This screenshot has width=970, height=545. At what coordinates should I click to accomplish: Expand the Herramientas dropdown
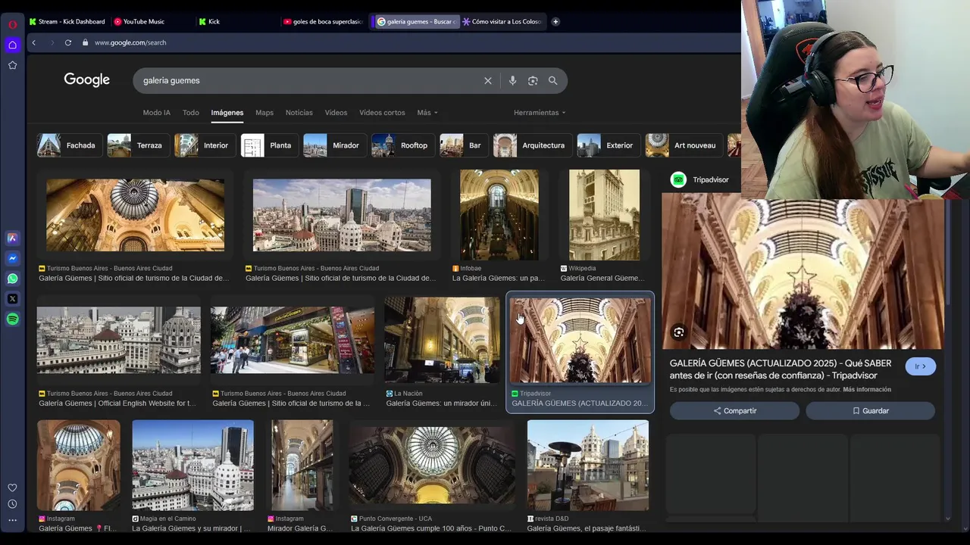tap(540, 113)
